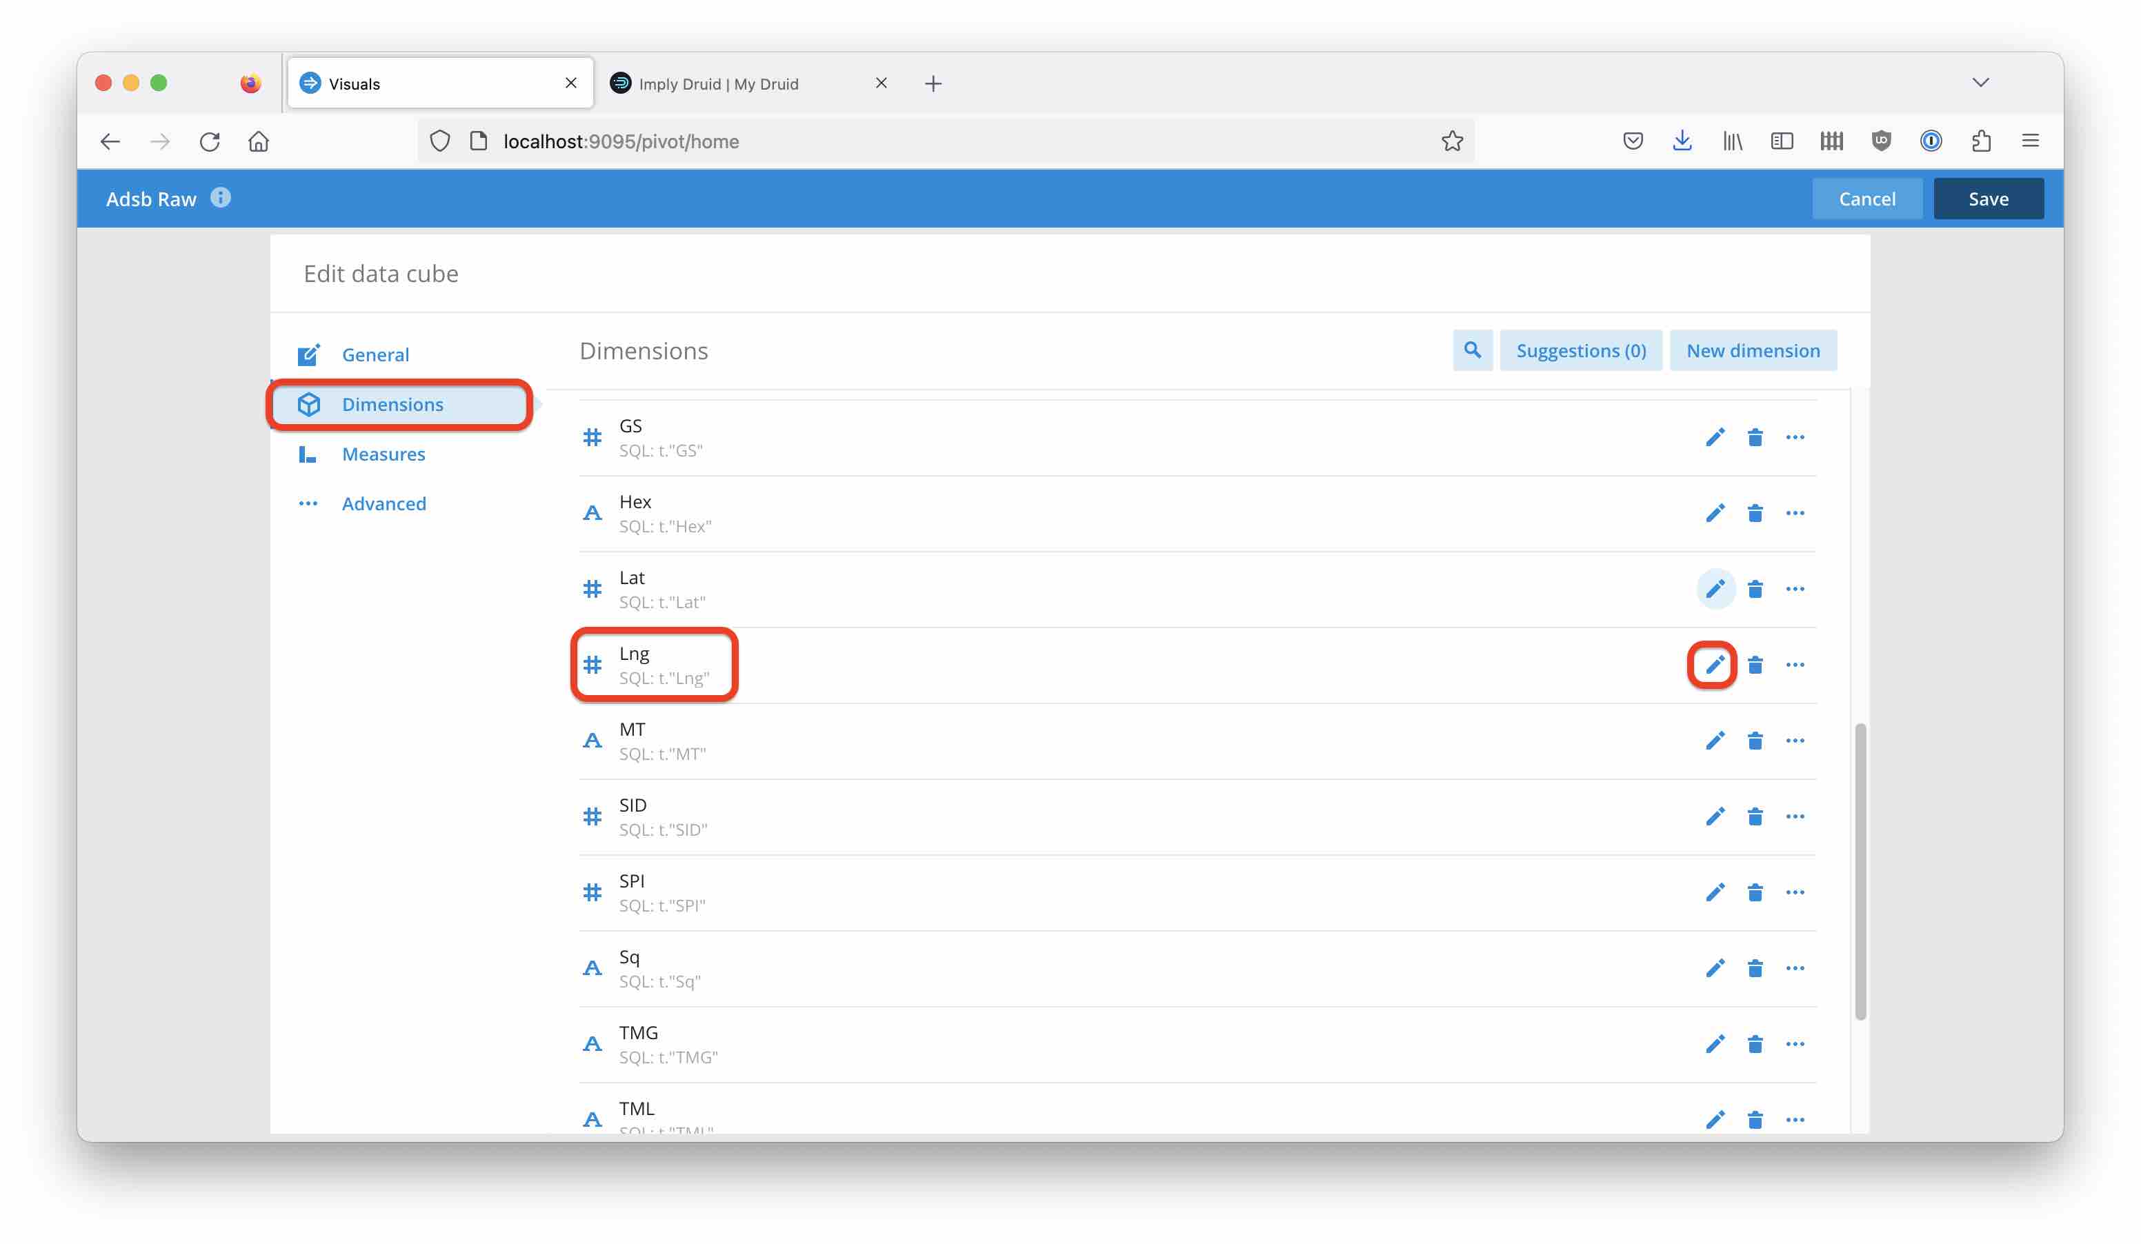Open Firefox downloads panel icon
The width and height of the screenshot is (2141, 1244).
[x=1682, y=141]
